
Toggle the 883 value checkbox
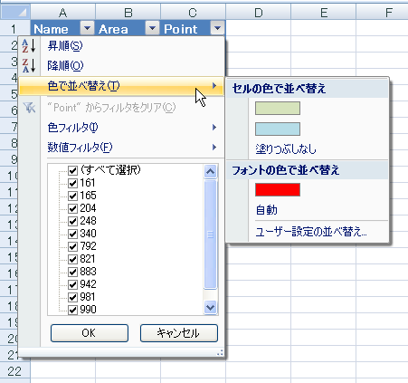pos(72,272)
